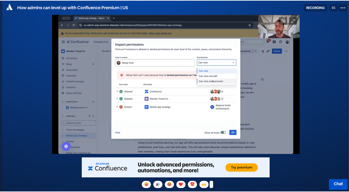Expand the Wander Travel Co Allowed row
Screen dimensions: 349x192
tap(117, 98)
